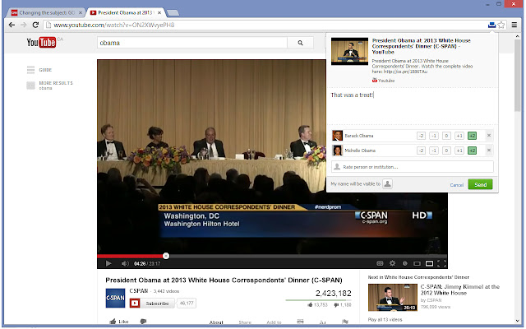Expand the YouTube Guide menu
526x329 pixels.
click(x=45, y=70)
